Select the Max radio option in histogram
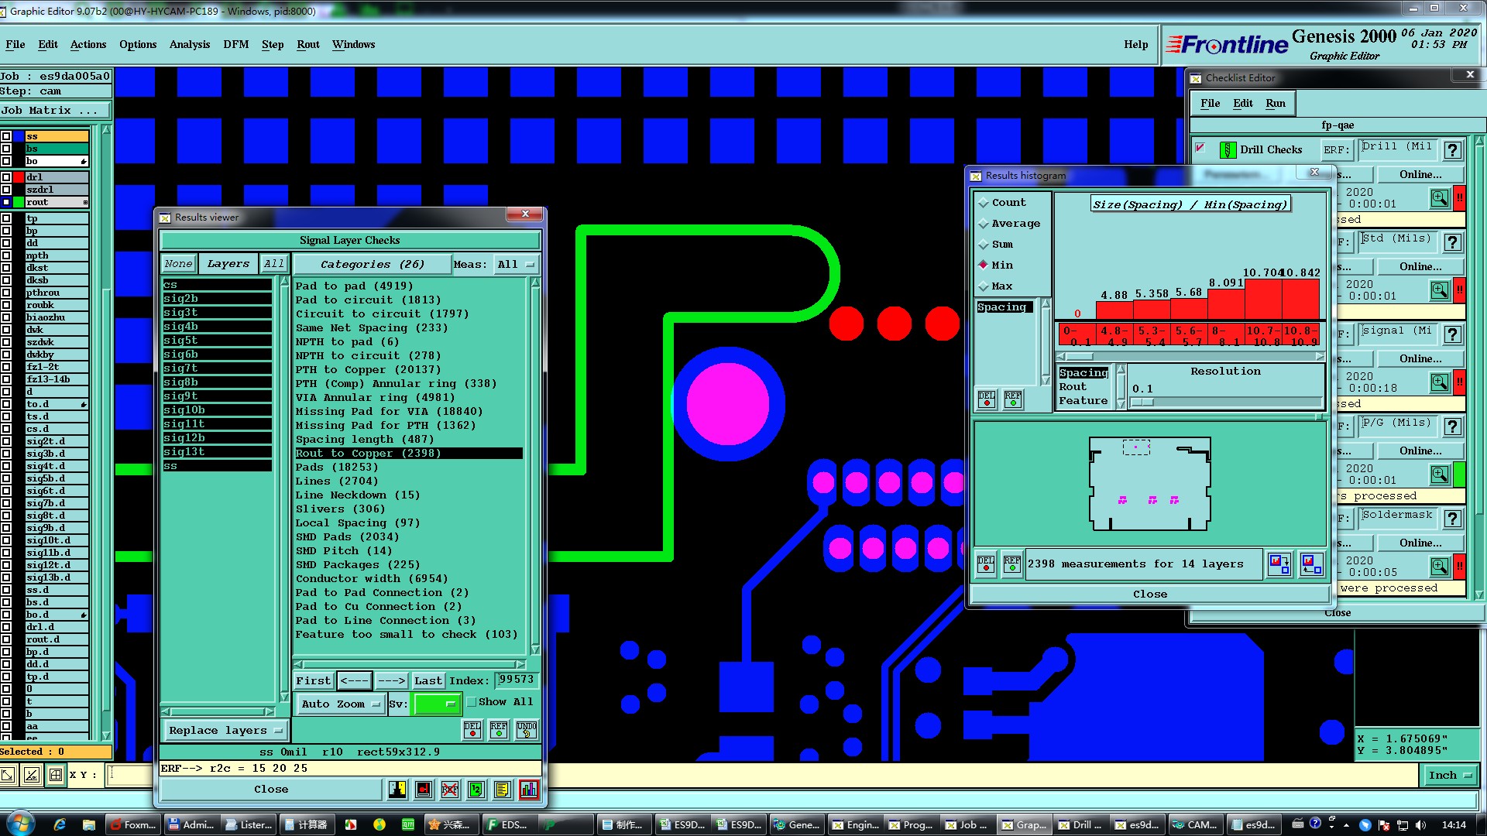 (984, 286)
